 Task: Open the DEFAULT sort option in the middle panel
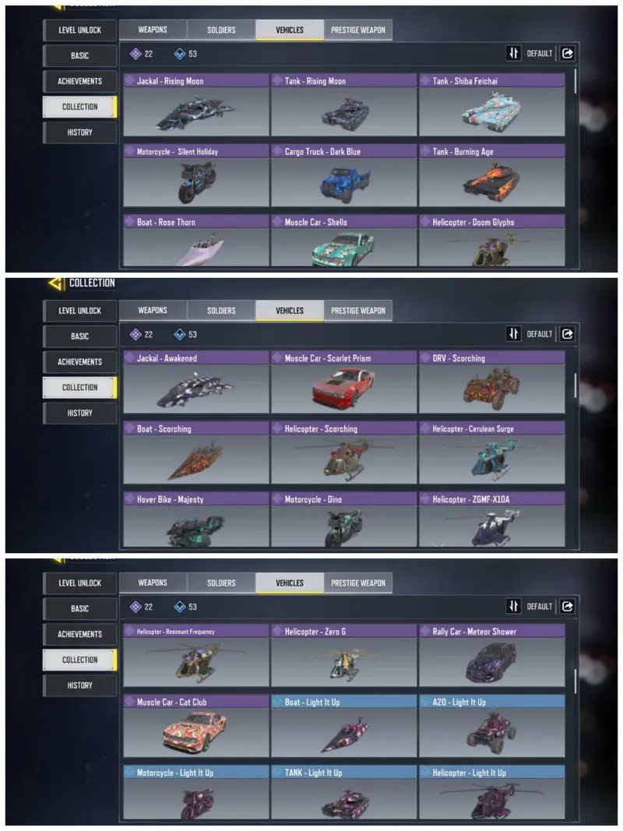pyautogui.click(x=540, y=334)
